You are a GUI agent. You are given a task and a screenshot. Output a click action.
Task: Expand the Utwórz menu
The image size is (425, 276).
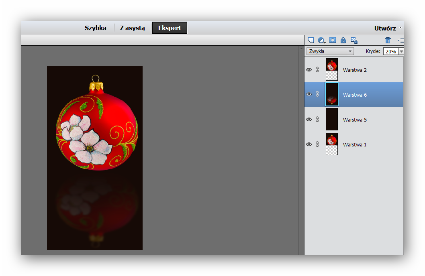tap(388, 28)
